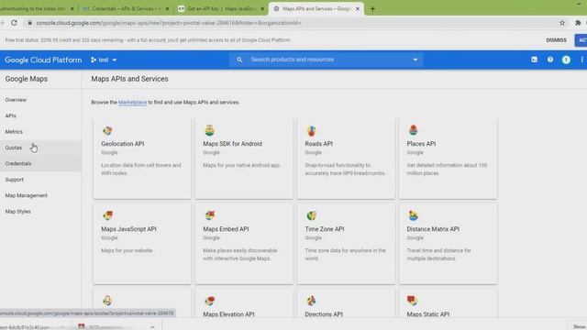Expand the downloads bar item chevron
587x330 pixels.
pos(153,327)
